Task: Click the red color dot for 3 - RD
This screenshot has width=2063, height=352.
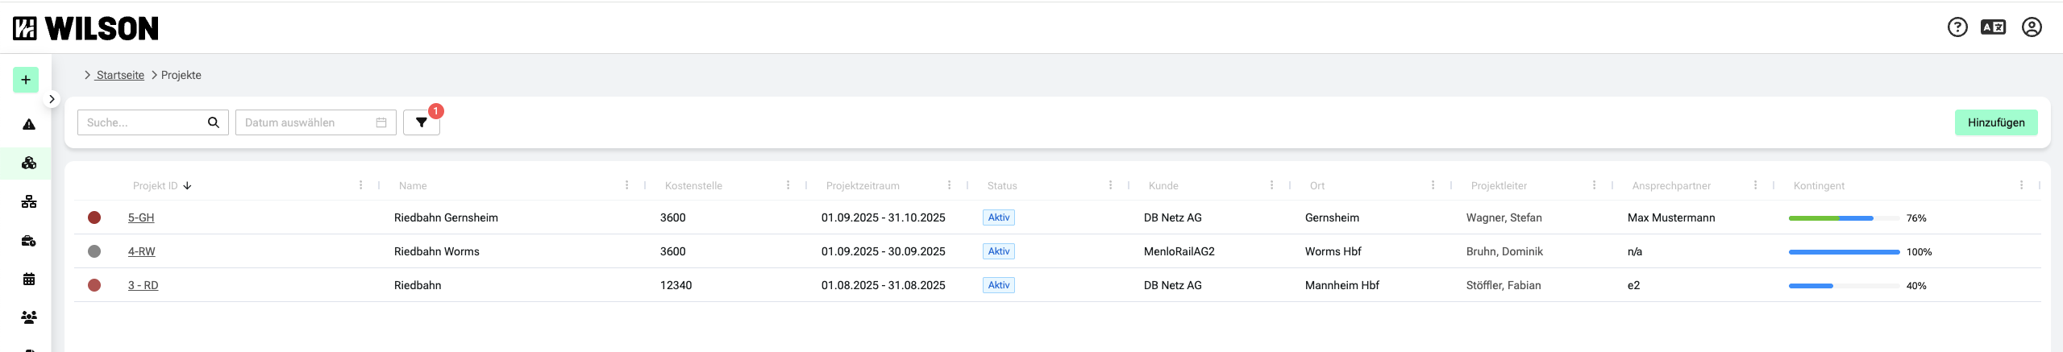Action: pyautogui.click(x=94, y=285)
